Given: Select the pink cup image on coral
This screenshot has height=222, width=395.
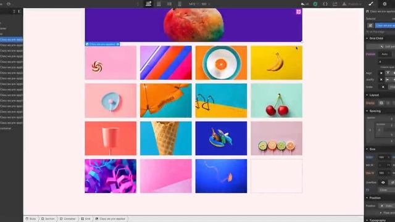Looking at the screenshot, I should click(x=110, y=138).
